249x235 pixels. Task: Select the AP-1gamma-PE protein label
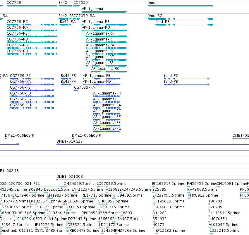coord(107,117)
